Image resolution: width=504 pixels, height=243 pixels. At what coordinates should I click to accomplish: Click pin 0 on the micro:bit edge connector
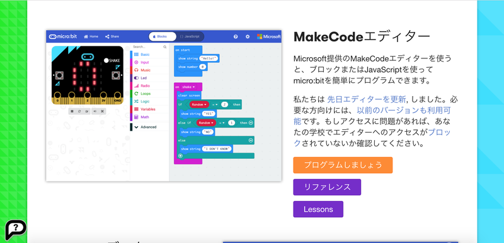pyautogui.click(x=58, y=97)
